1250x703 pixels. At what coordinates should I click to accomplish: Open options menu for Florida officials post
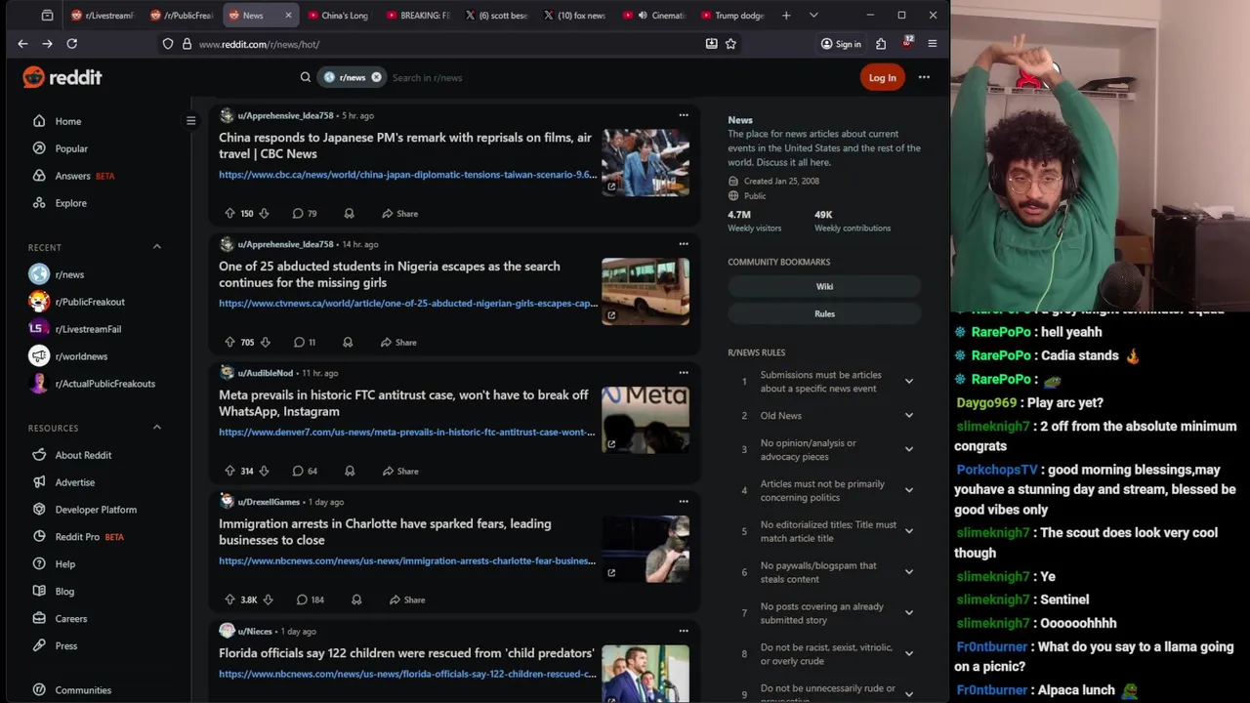[684, 631]
